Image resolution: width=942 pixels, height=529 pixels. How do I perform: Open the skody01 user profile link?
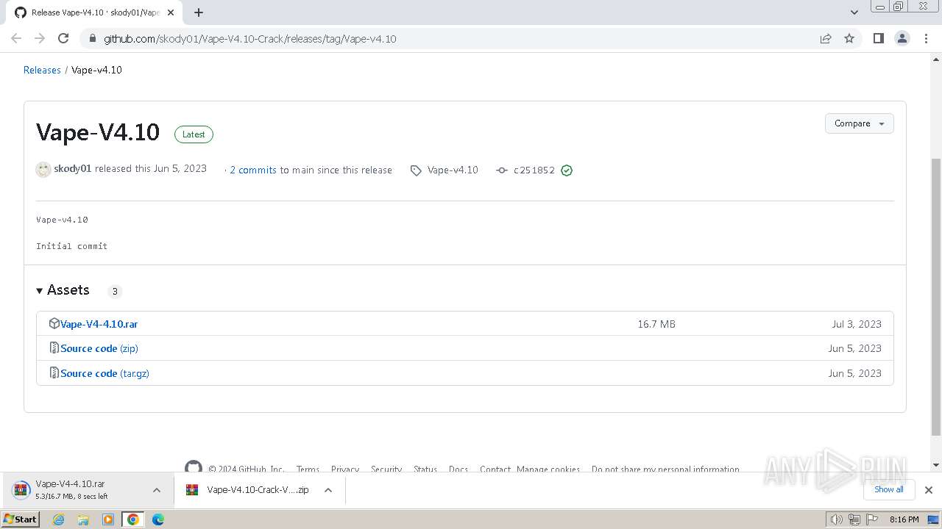(x=72, y=169)
